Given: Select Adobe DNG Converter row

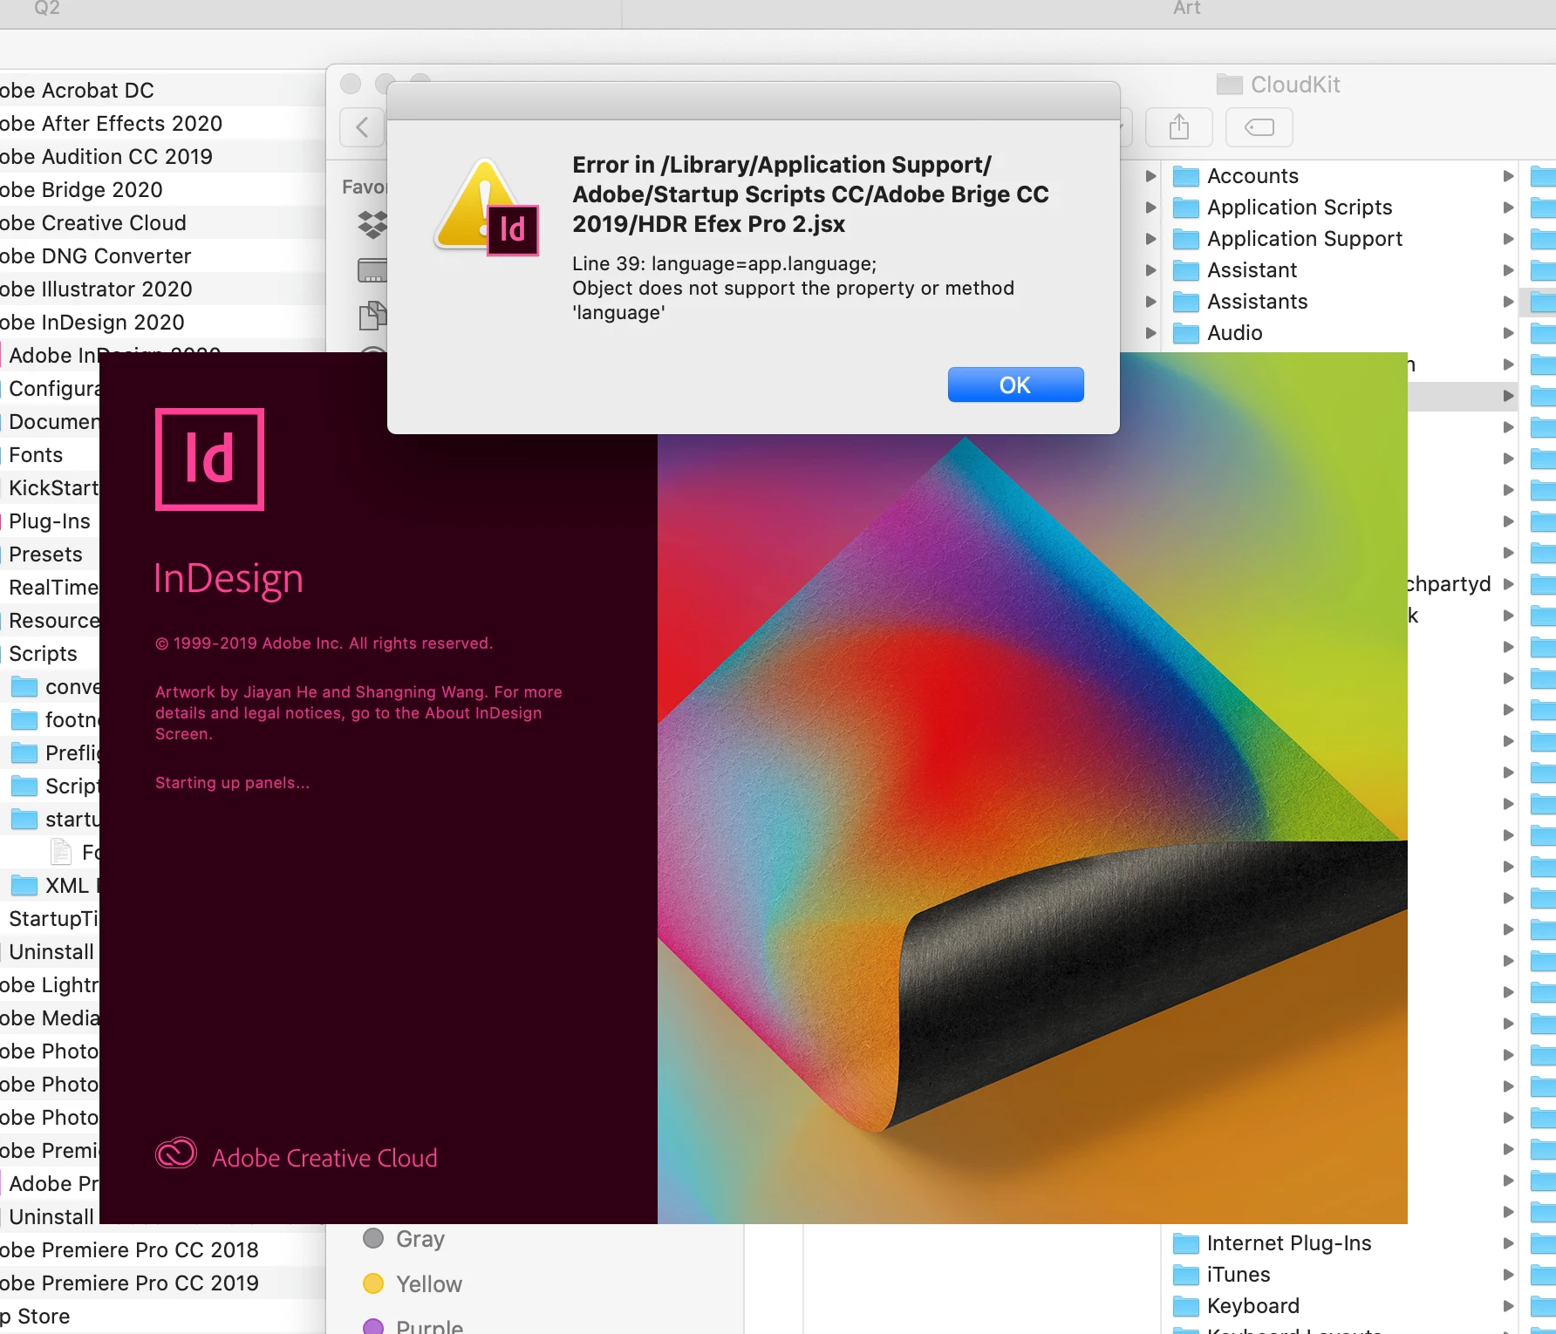Looking at the screenshot, I should (x=162, y=256).
